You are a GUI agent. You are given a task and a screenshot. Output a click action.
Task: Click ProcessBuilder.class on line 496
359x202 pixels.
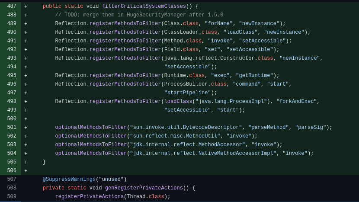[196, 84]
